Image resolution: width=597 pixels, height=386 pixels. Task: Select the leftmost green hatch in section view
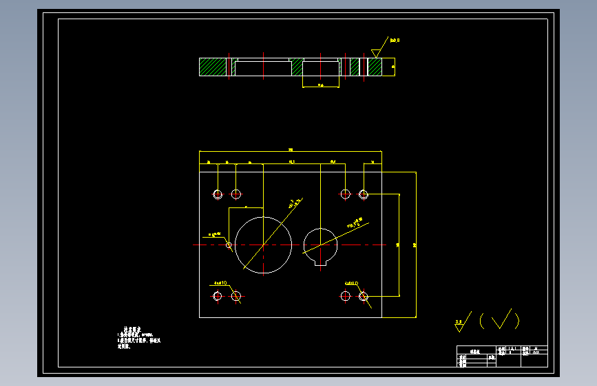point(213,67)
